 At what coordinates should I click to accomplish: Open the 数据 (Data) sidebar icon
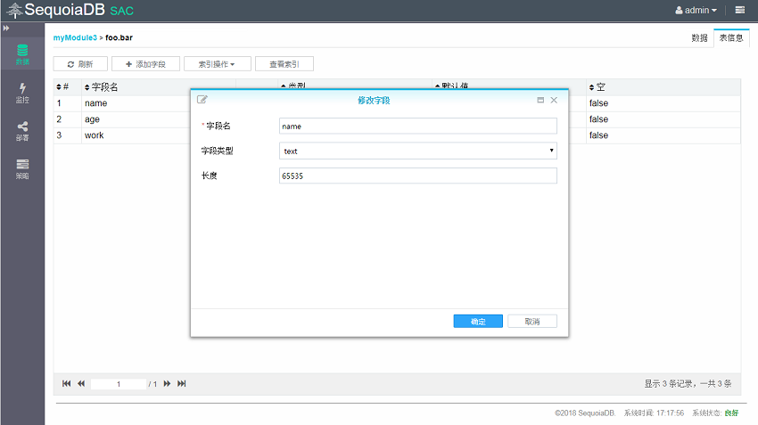pyautogui.click(x=22, y=54)
